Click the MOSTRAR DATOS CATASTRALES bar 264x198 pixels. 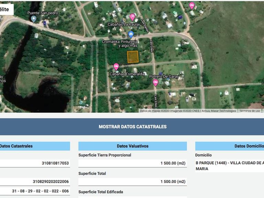132,126
